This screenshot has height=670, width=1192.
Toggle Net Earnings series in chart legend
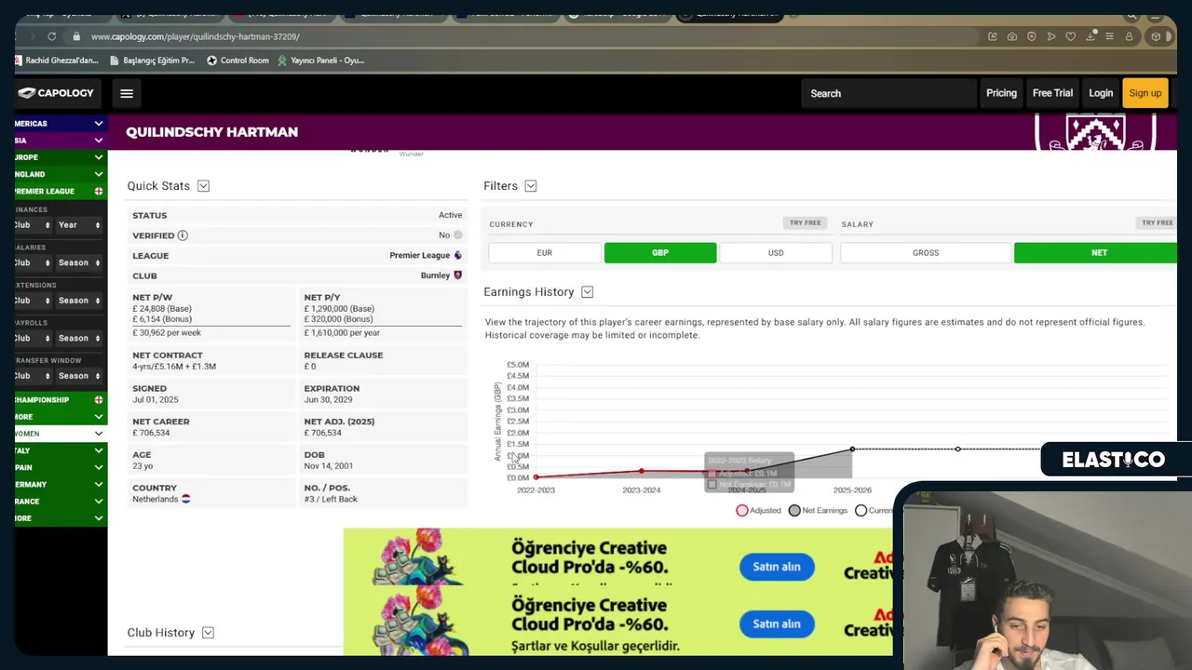pyautogui.click(x=818, y=510)
